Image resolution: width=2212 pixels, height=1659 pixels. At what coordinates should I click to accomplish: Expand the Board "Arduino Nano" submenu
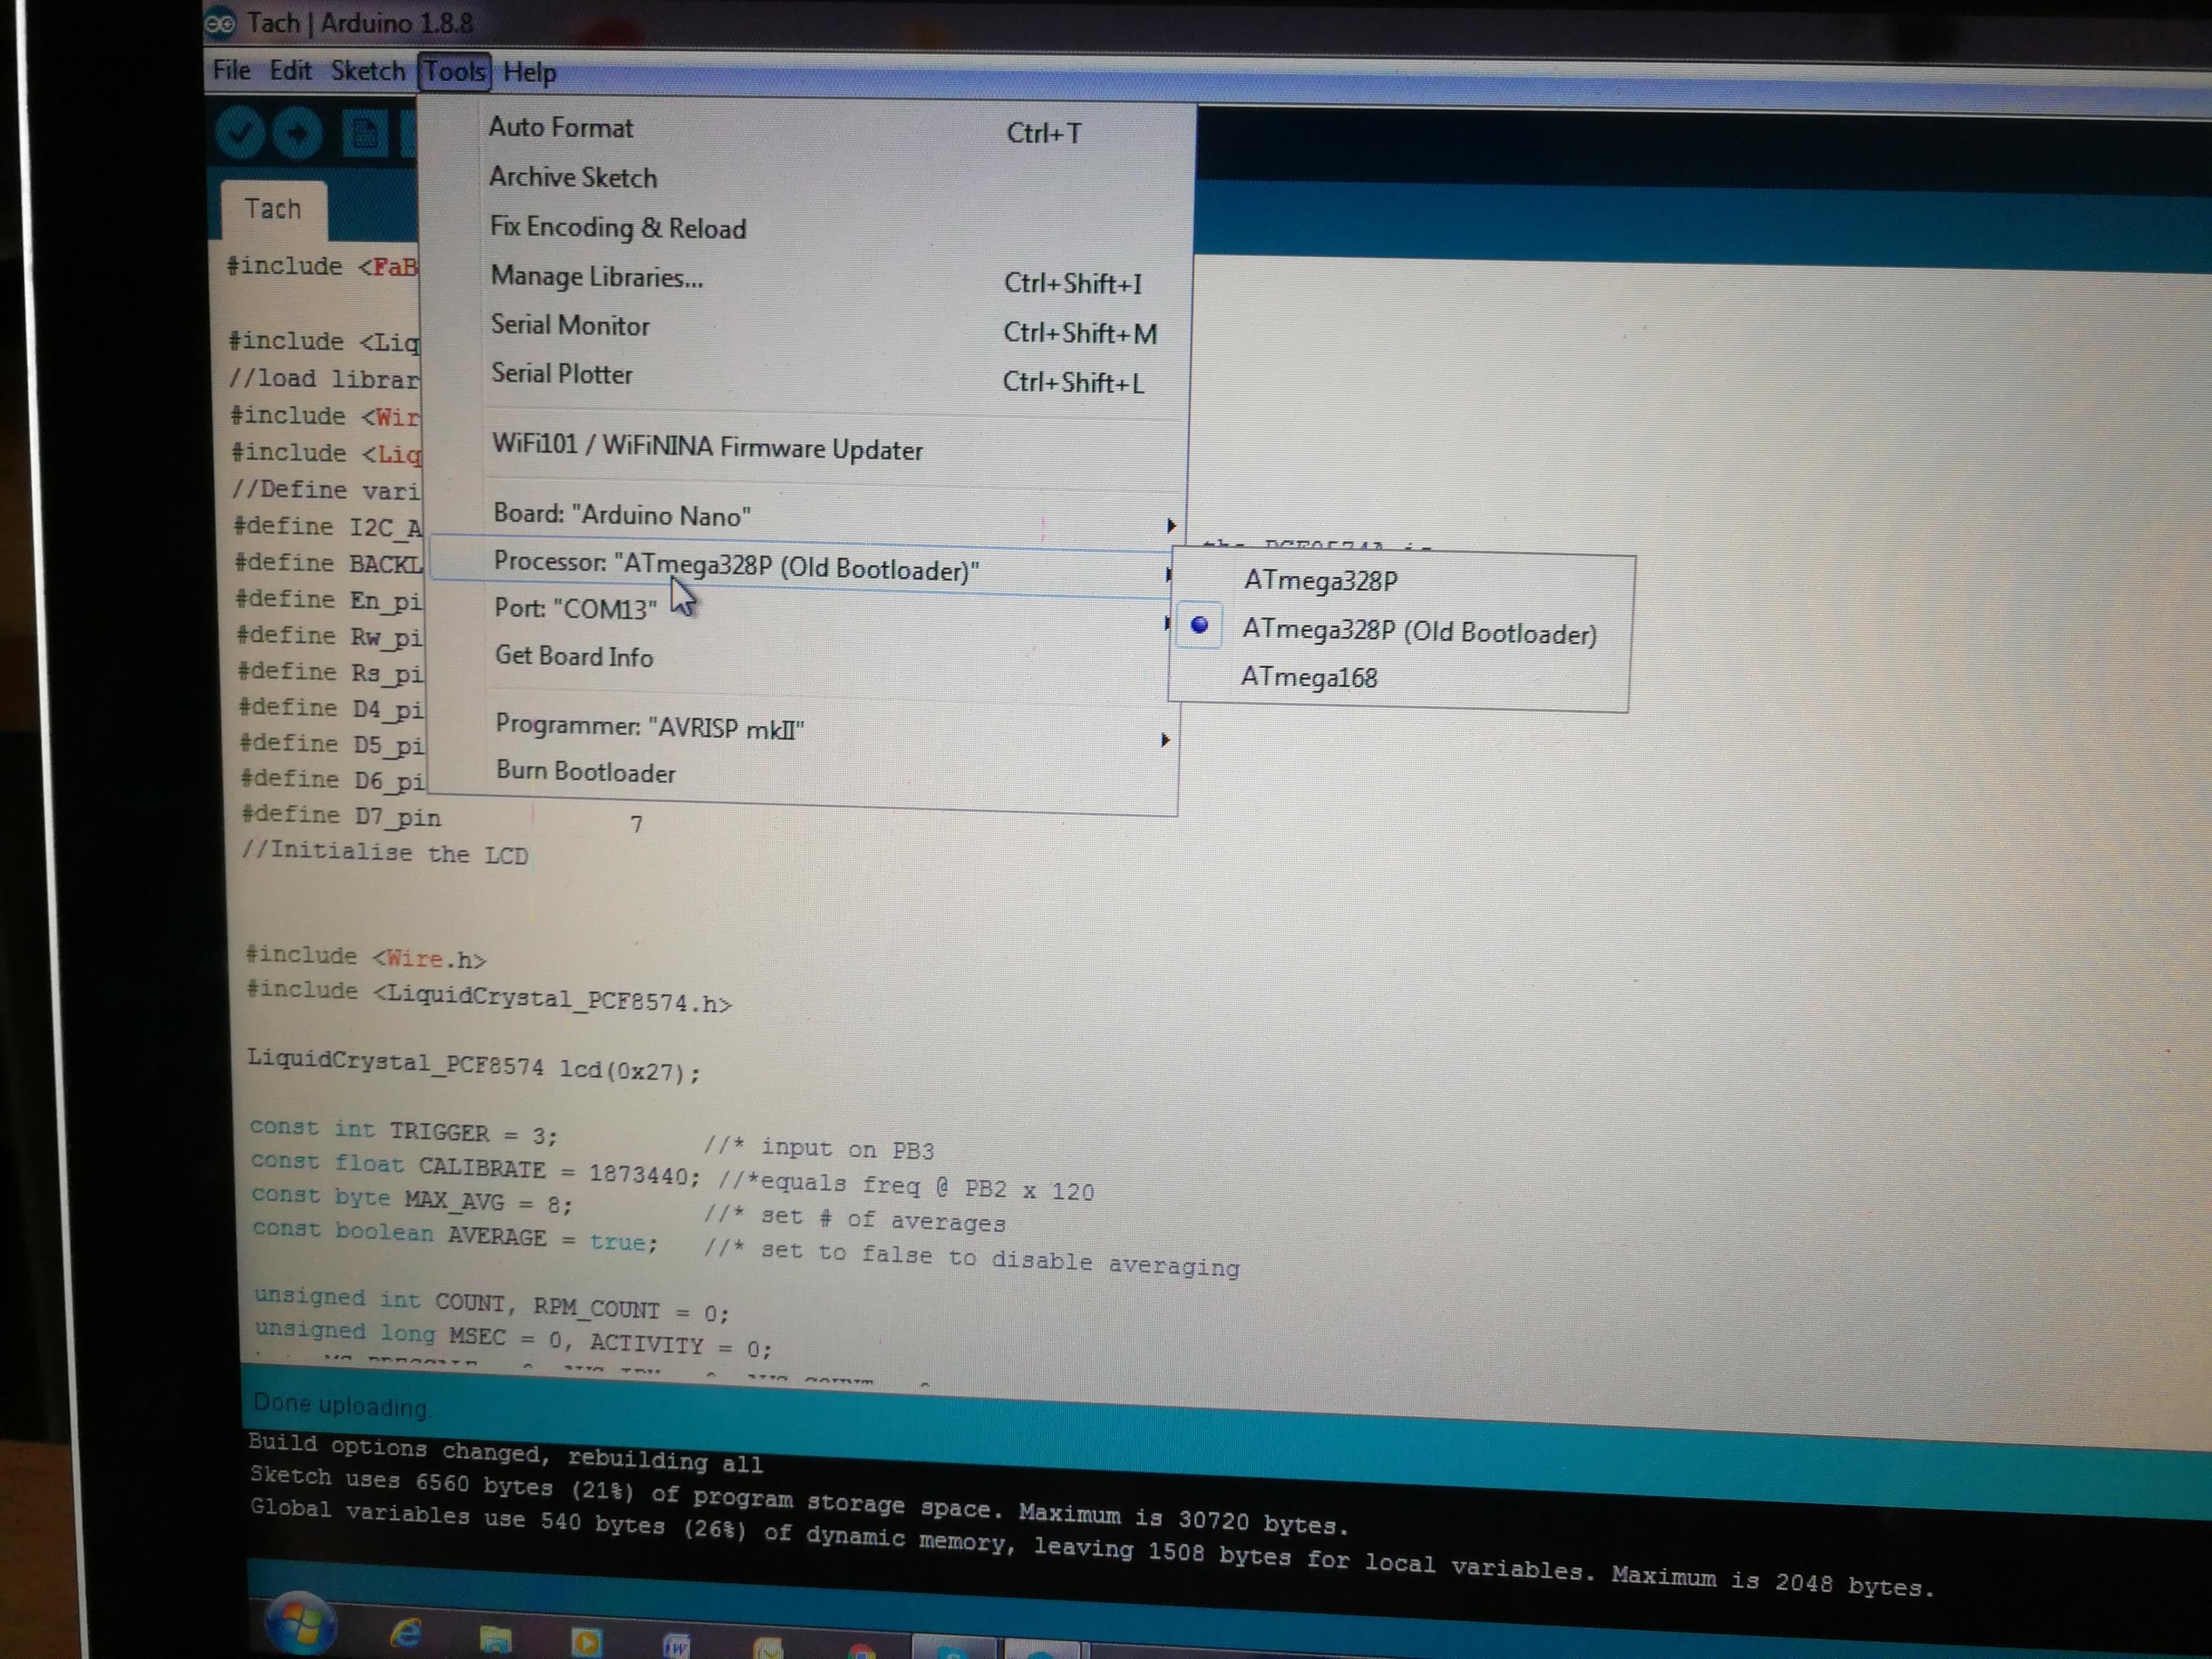pyautogui.click(x=807, y=517)
